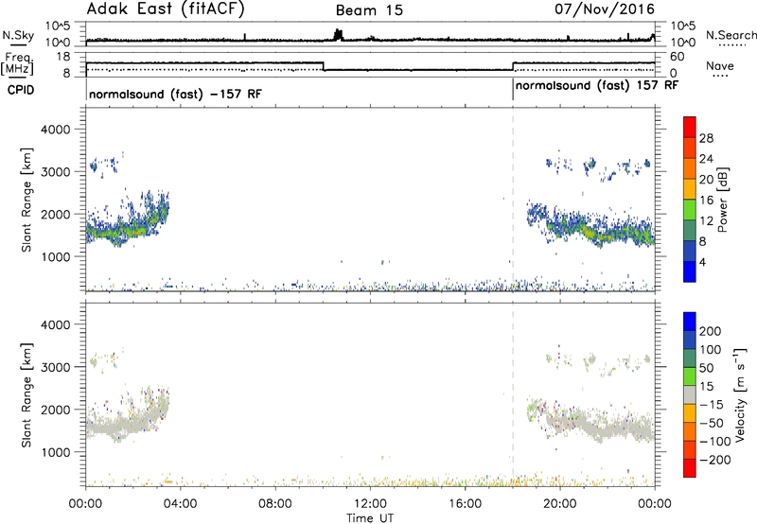The height and width of the screenshot is (524, 757).
Task: Click the gray swatch in Velocity colorbar
Action: 690,394
